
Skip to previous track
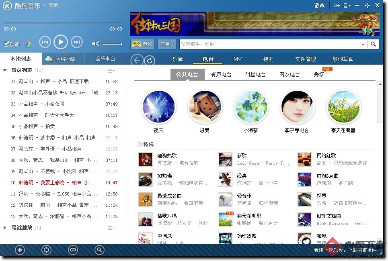[45, 42]
